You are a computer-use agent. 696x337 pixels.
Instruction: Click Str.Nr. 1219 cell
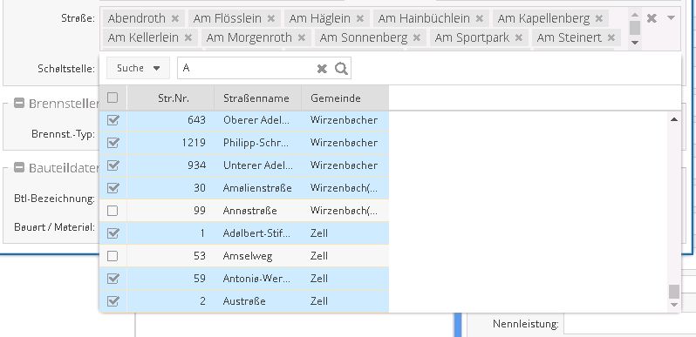pyautogui.click(x=171, y=143)
